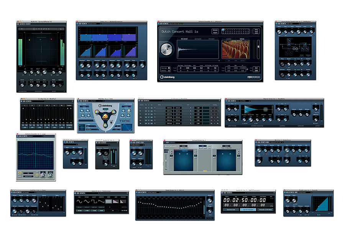The image size is (345, 230).
Task: Click the Steinberg logo in REVerence
Action: click(168, 77)
